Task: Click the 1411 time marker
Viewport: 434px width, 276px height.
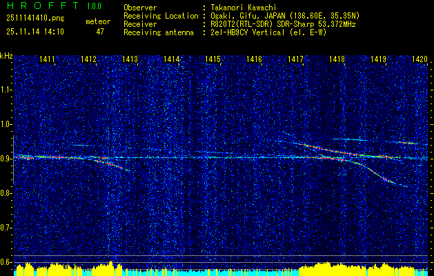Action: (x=48, y=61)
